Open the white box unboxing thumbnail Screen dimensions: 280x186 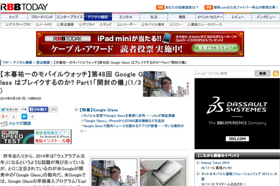click(163, 172)
